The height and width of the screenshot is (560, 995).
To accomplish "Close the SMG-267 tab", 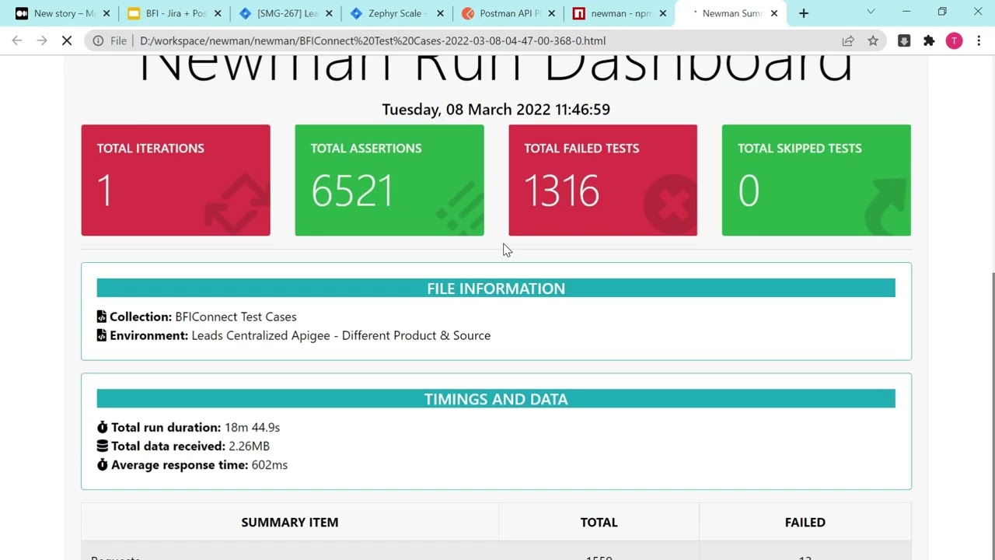I will click(x=329, y=13).
